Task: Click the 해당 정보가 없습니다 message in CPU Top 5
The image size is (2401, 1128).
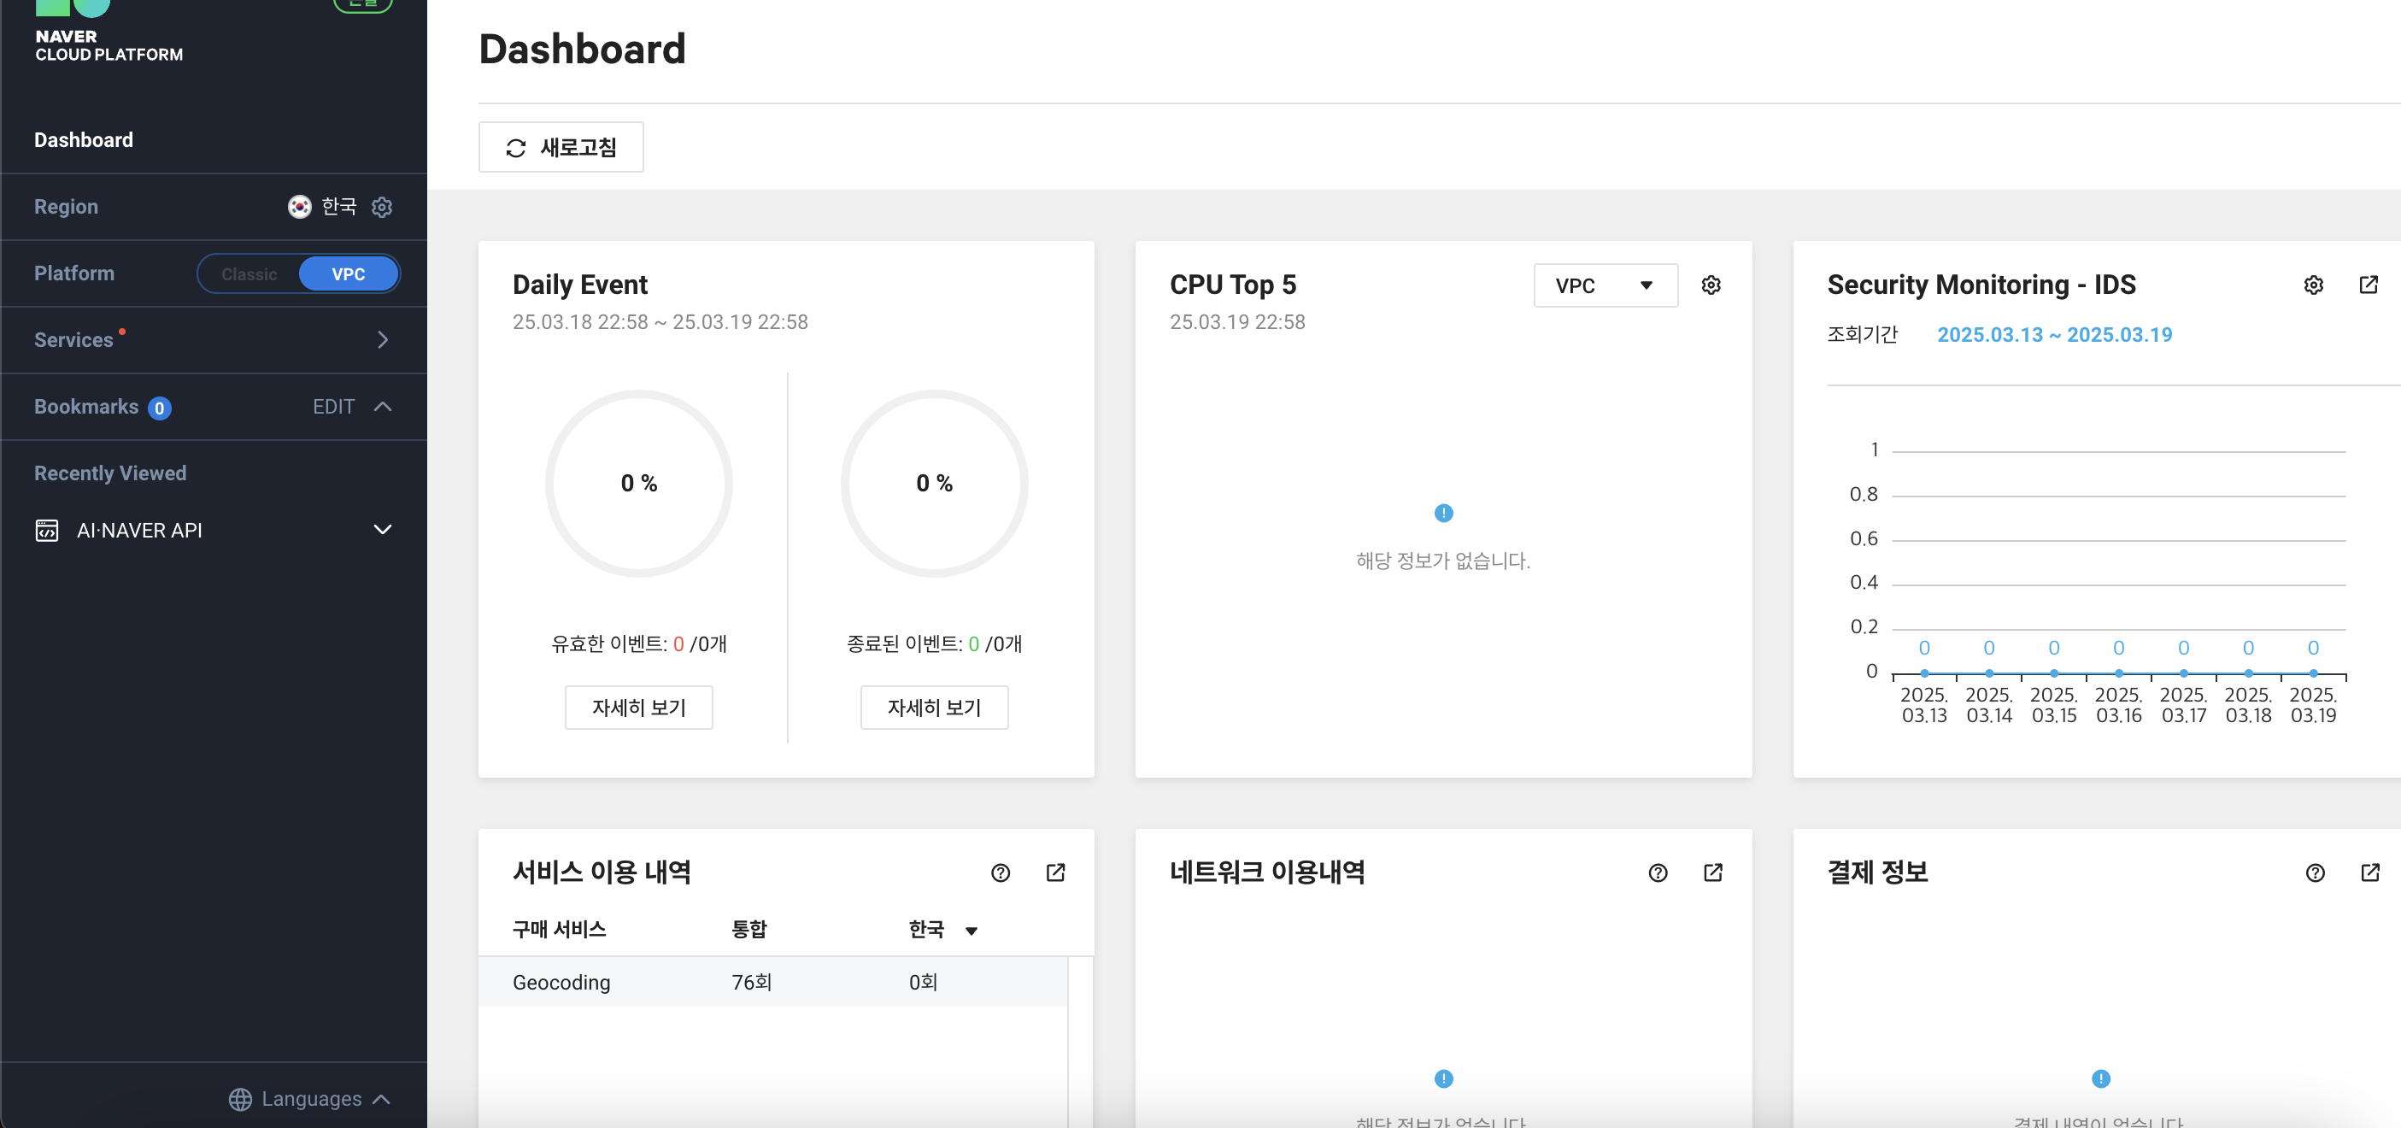Action: [1443, 561]
